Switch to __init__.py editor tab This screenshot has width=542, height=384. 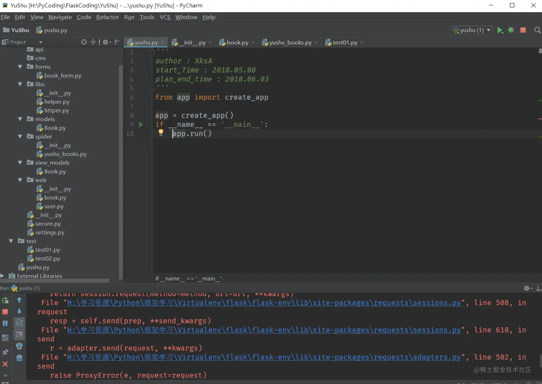pyautogui.click(x=191, y=42)
